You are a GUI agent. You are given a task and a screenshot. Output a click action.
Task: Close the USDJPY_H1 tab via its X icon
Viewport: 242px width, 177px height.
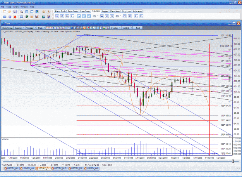coord(5,168)
